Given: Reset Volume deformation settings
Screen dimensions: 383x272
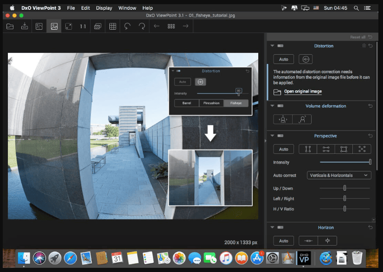Looking at the screenshot, I should [x=370, y=106].
